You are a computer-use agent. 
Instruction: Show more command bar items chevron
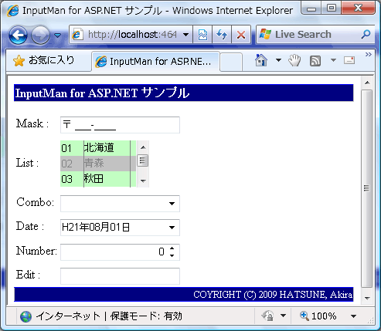369,54
